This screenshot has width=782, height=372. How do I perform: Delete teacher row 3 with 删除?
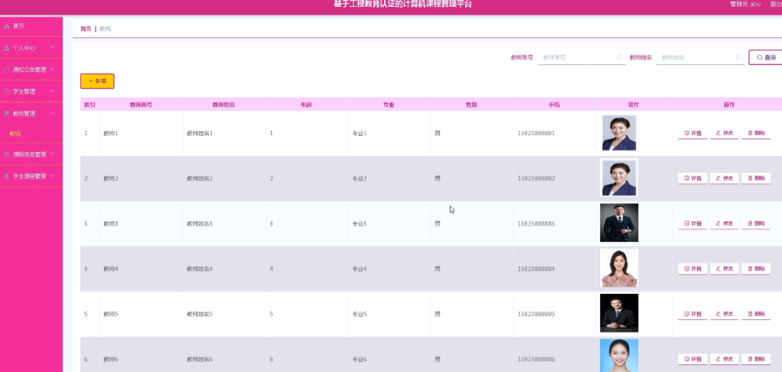coord(756,223)
